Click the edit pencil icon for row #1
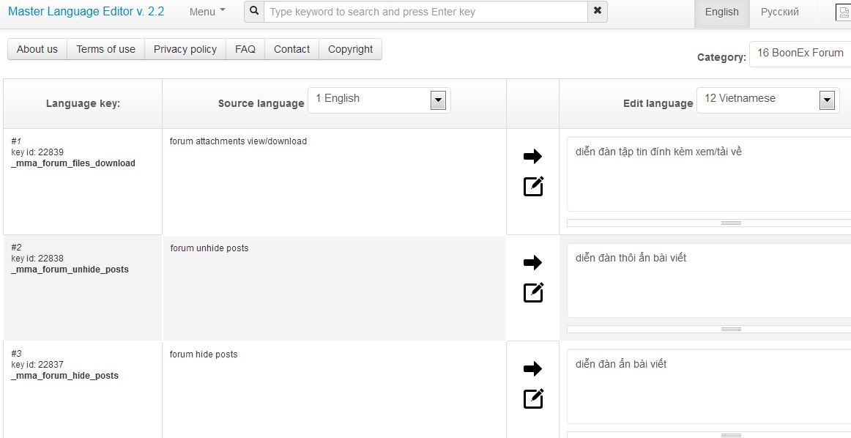The height and width of the screenshot is (438, 851). pyautogui.click(x=533, y=187)
